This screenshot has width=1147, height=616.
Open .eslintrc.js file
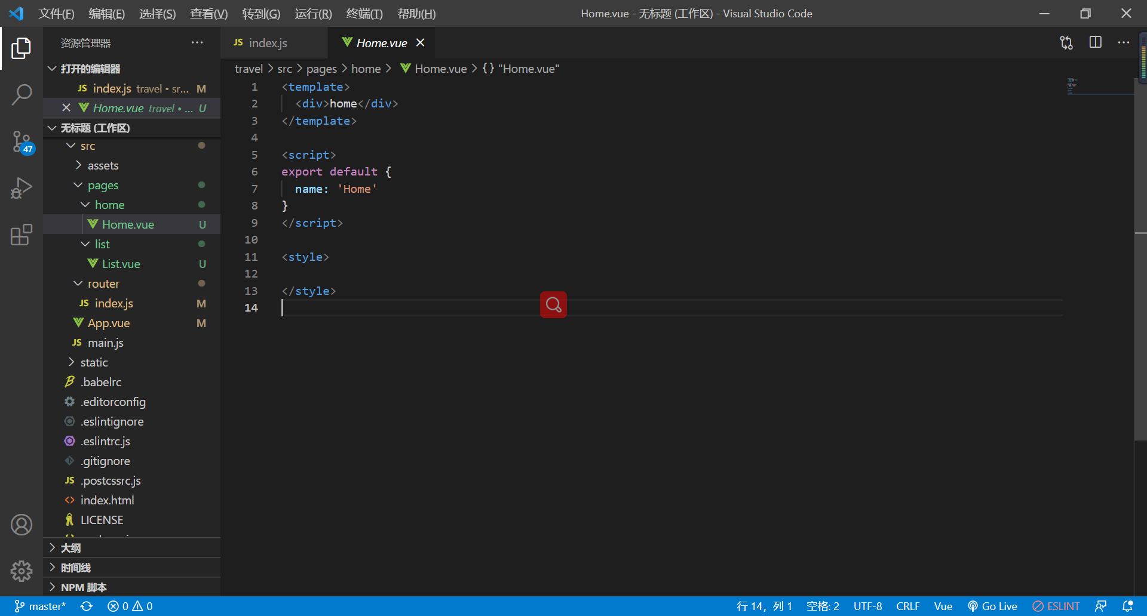[131, 441]
